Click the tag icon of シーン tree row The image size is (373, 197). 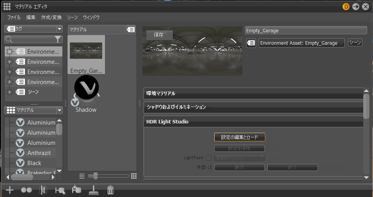20,92
